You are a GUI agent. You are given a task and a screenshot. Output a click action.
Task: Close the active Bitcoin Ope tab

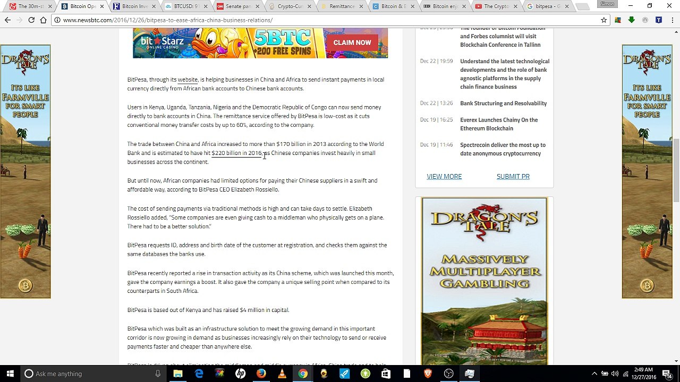pos(102,6)
